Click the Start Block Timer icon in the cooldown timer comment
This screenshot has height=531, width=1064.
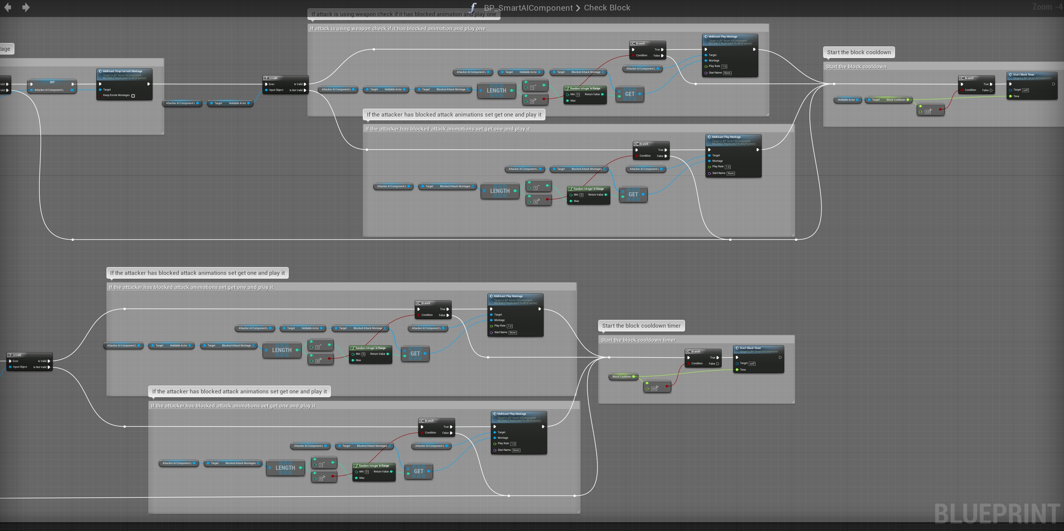(737, 348)
